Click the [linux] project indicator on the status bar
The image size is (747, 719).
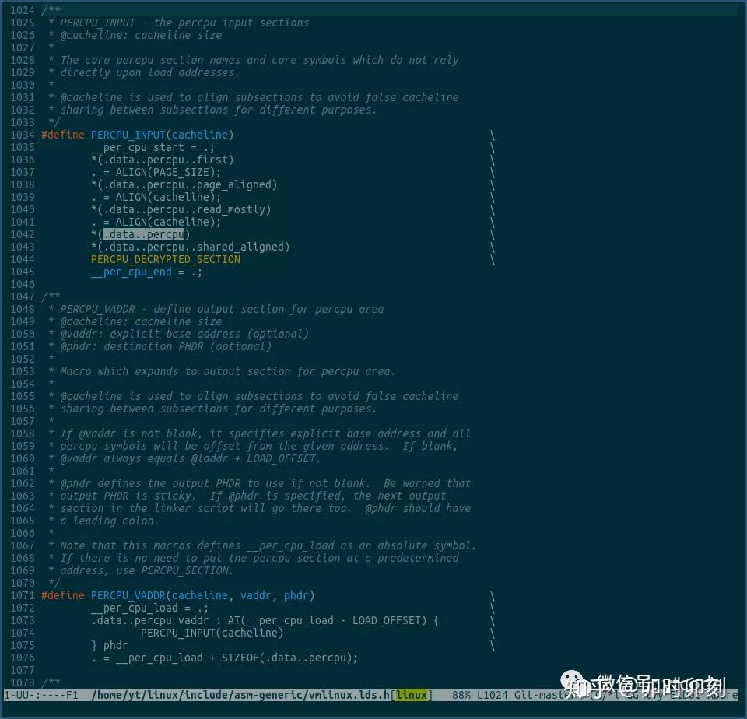pos(412,696)
